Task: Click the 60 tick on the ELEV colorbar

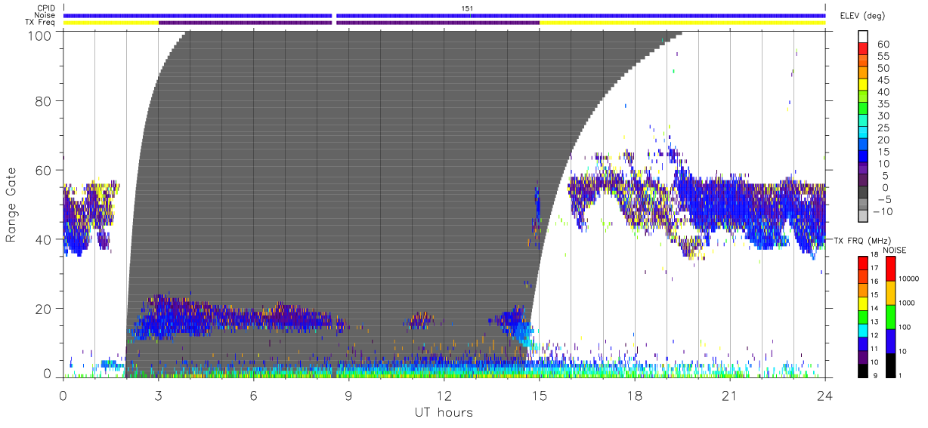Action: [883, 45]
